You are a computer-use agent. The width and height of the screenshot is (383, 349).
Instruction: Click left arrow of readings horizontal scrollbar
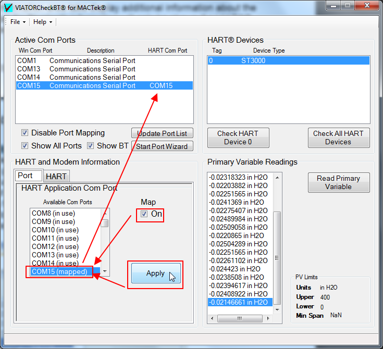tap(212, 318)
